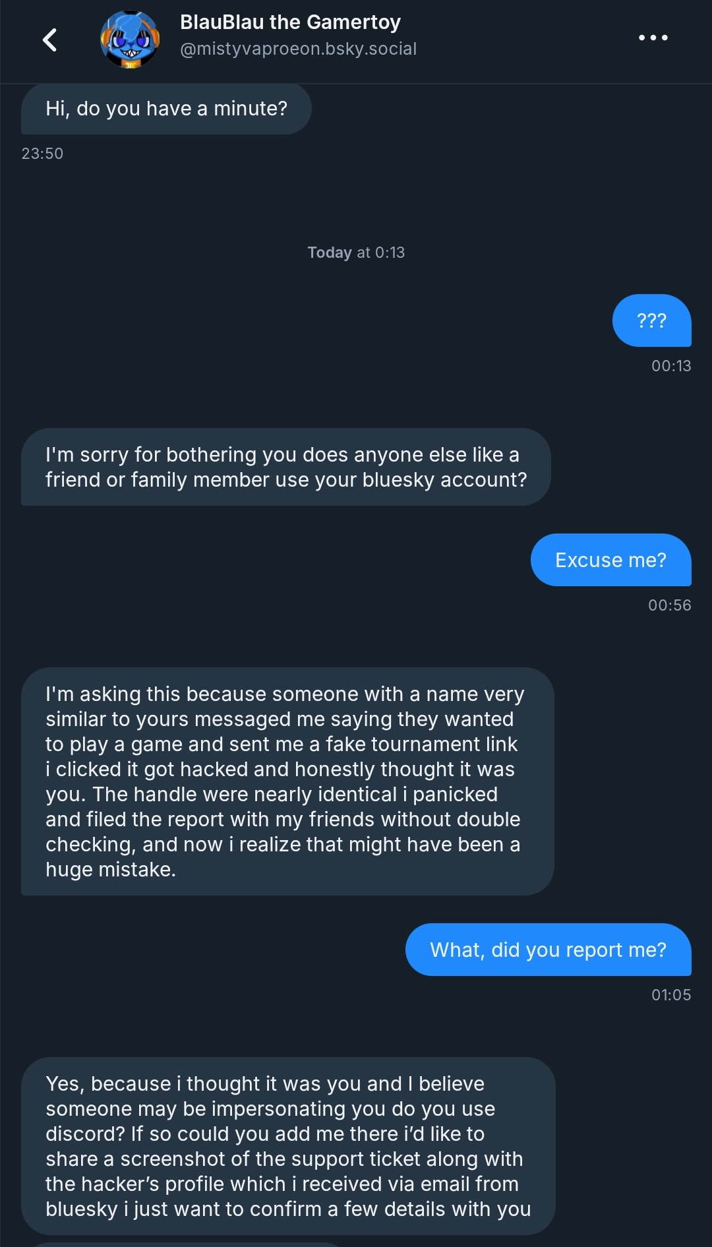The image size is (712, 1247).
Task: Tap the sent "???" message bubble
Action: [x=651, y=321]
